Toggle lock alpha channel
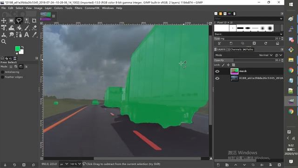This screenshot has width=298, height=168. (x=234, y=65)
